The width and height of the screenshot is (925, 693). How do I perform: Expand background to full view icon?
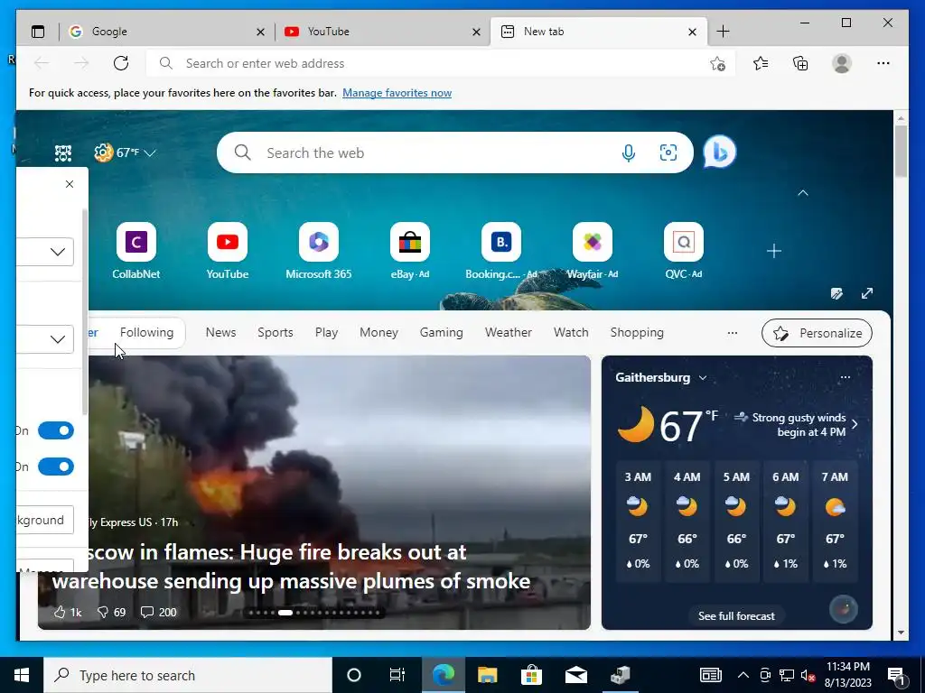coord(866,293)
